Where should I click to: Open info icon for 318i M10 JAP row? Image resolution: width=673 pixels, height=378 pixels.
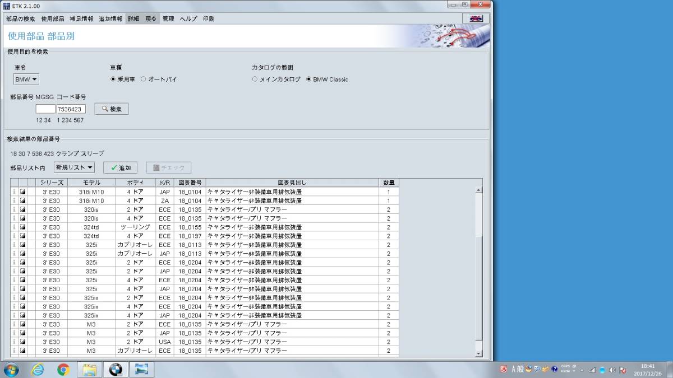tap(15, 192)
